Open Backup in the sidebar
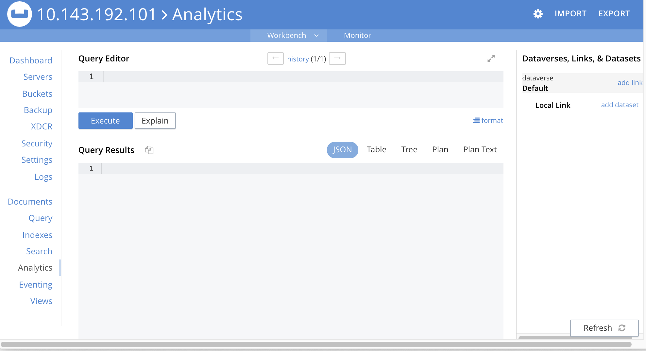Image resolution: width=646 pixels, height=351 pixels. 38,110
